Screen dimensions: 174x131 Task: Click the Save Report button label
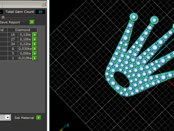click(10, 22)
